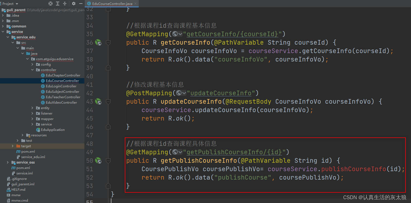Image resolution: width=411 pixels, height=203 pixels.
Task: Collapse the getPublishCourseInfo method fold on line 50
Action: click(108, 161)
